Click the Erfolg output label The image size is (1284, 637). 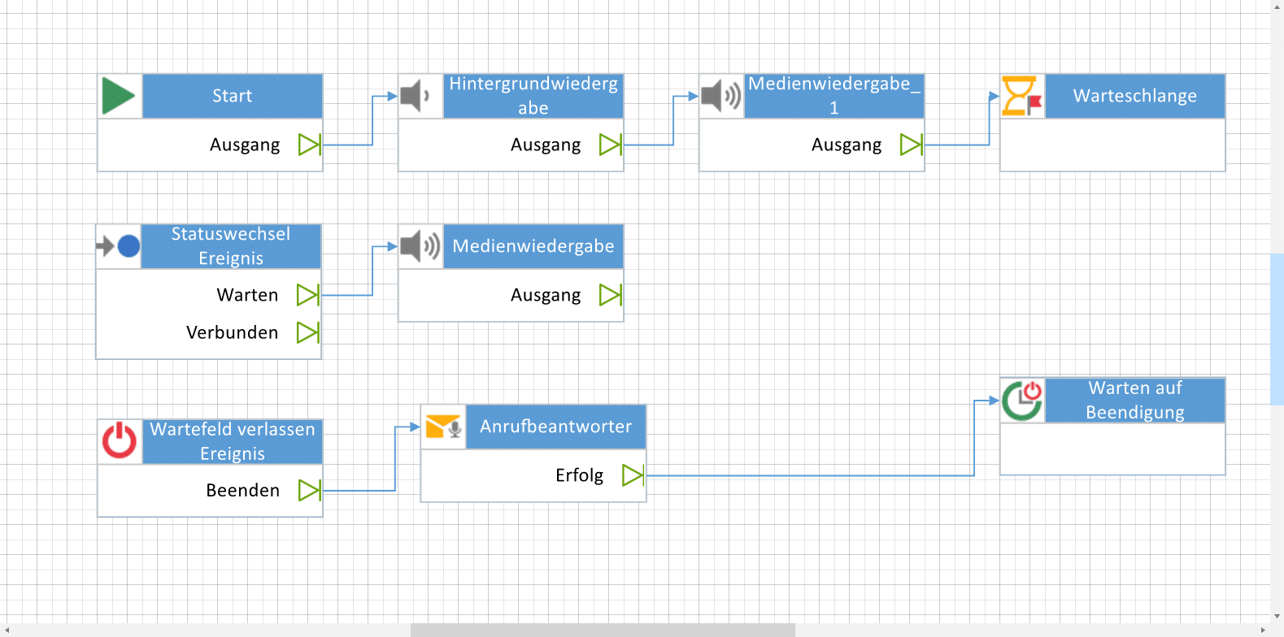[579, 474]
